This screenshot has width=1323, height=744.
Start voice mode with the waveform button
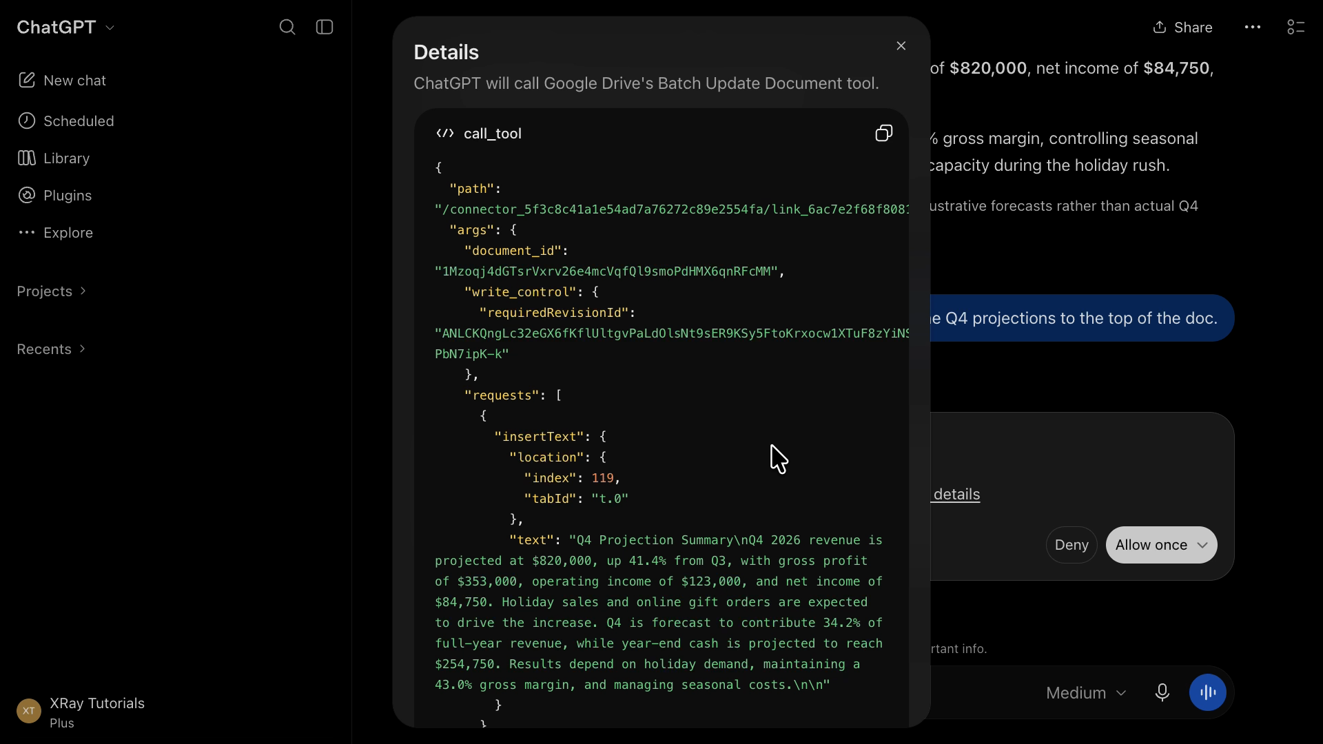click(x=1208, y=693)
